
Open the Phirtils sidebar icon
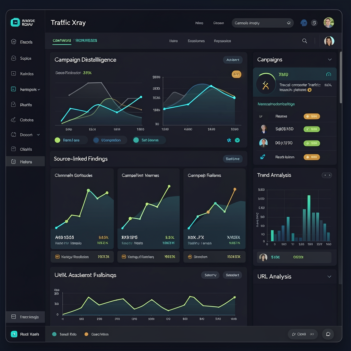tap(13, 105)
